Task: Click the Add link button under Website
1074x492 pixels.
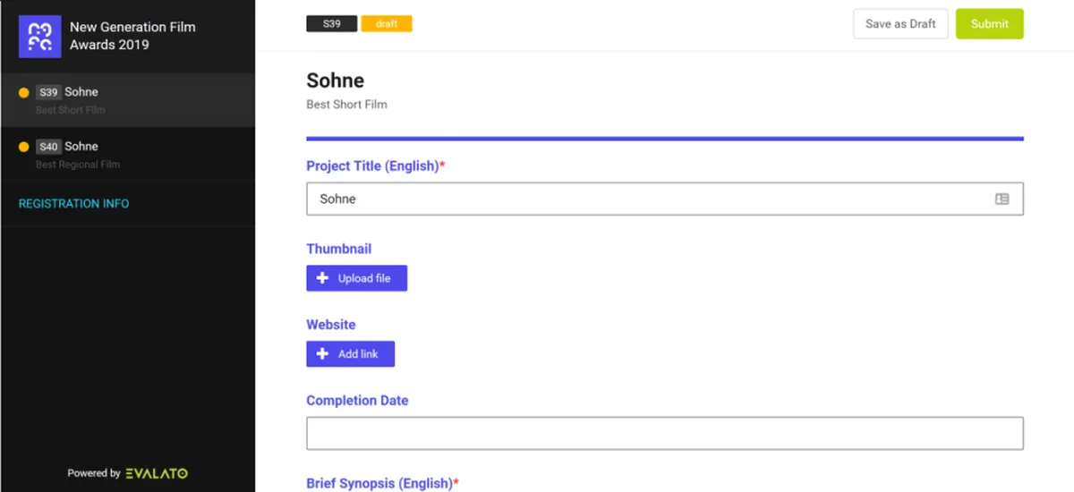Action: click(350, 354)
